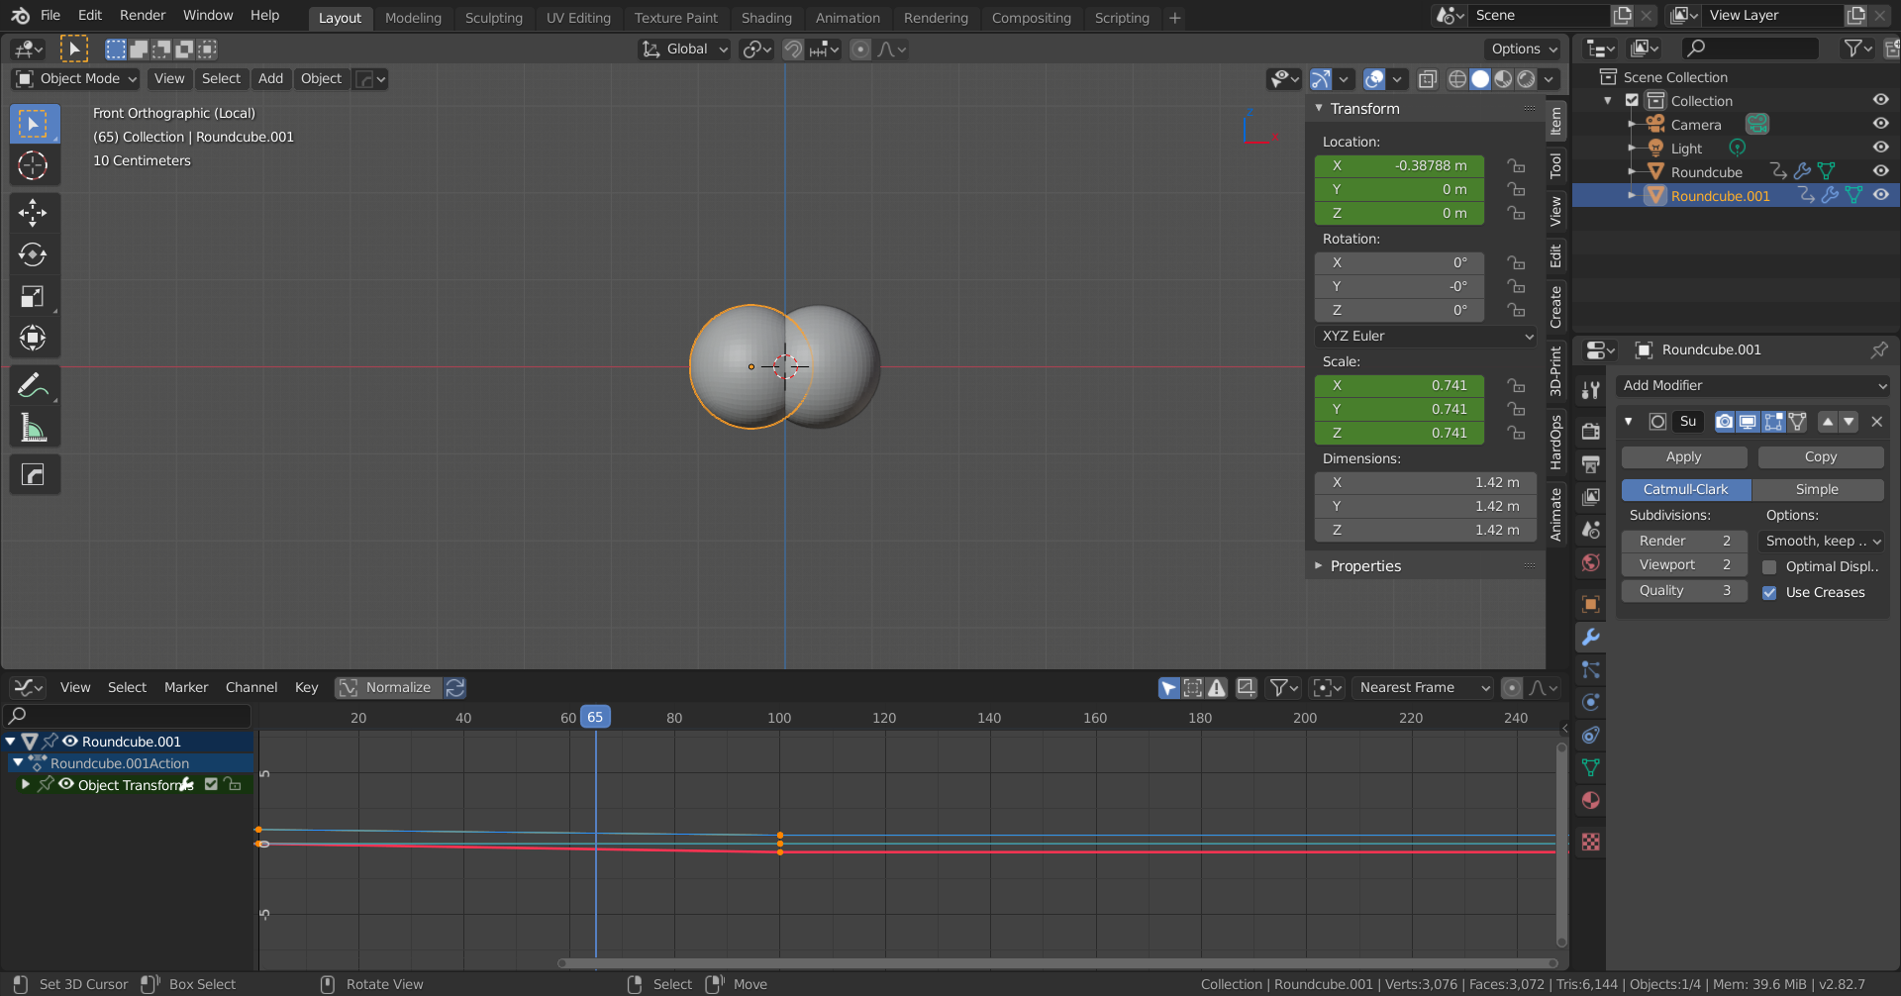1901x996 pixels.
Task: Open the Material properties tab
Action: 1591,800
